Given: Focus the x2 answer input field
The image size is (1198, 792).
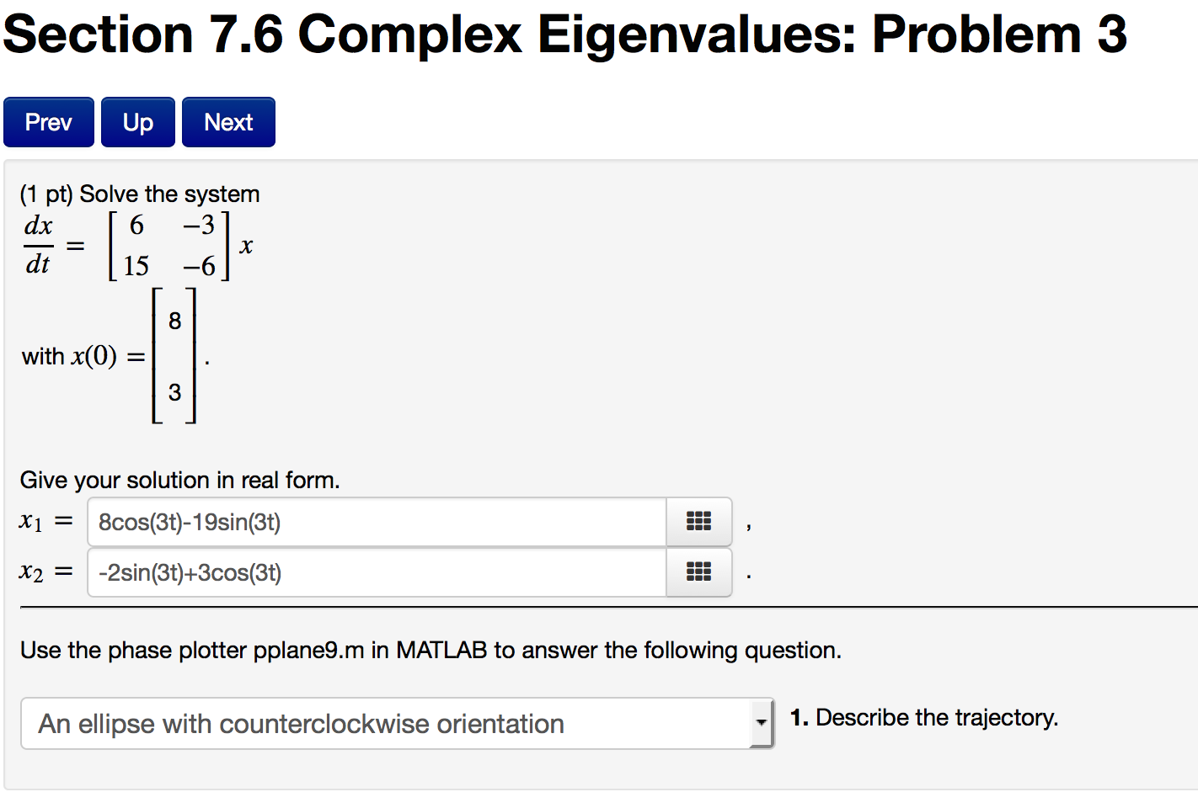Looking at the screenshot, I should pyautogui.click(x=377, y=572).
